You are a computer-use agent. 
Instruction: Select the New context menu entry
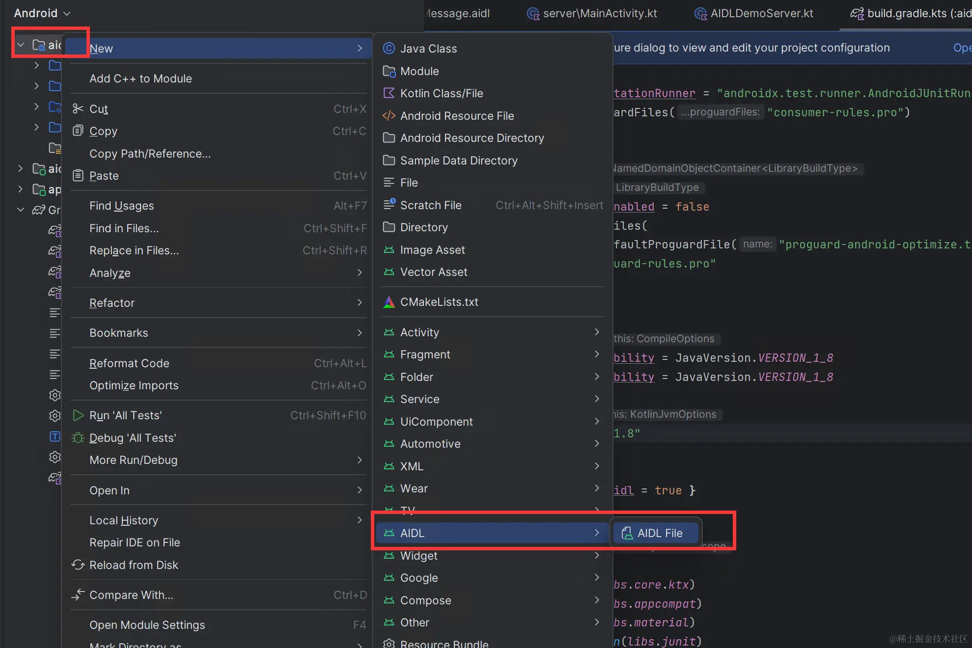pyautogui.click(x=219, y=48)
